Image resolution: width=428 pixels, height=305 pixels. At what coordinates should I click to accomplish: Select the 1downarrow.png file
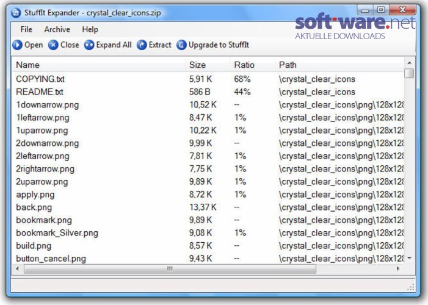(x=47, y=105)
